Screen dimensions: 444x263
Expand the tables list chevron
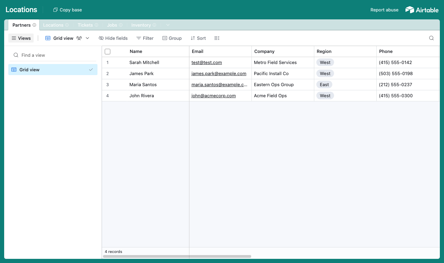[x=168, y=25]
